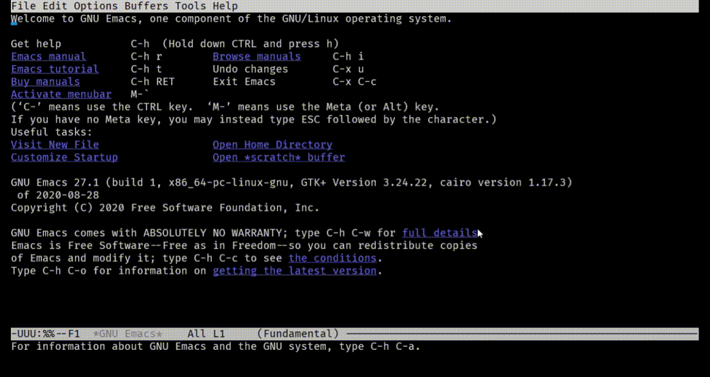
Task: Open the *scratch* buffer link
Action: click(x=278, y=157)
